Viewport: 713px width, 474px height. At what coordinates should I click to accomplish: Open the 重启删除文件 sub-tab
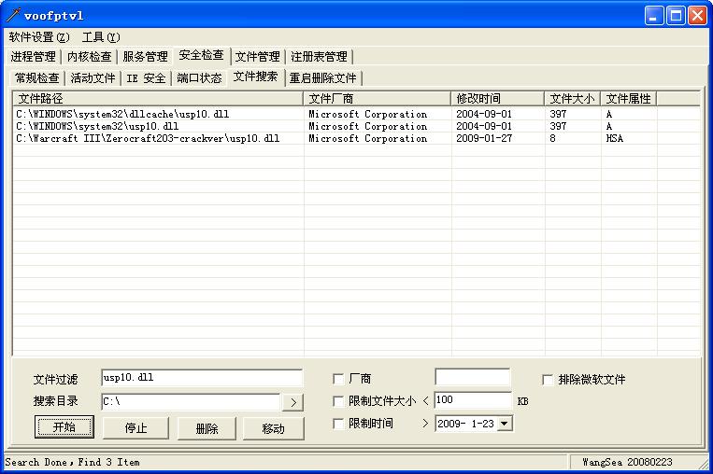coord(322,78)
